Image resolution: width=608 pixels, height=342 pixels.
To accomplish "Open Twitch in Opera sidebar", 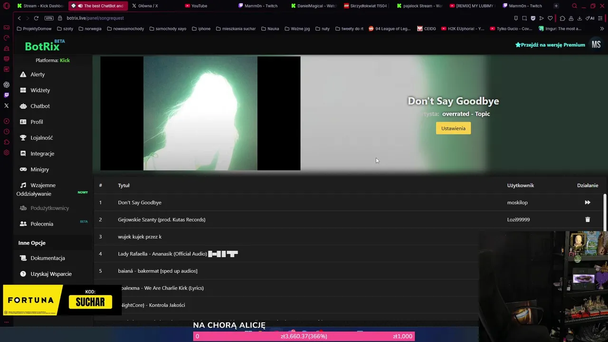I will click(x=6, y=95).
